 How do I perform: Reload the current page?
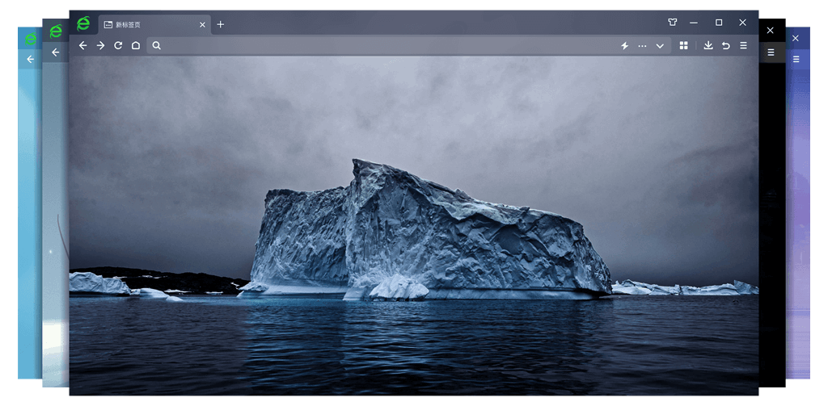pos(118,45)
